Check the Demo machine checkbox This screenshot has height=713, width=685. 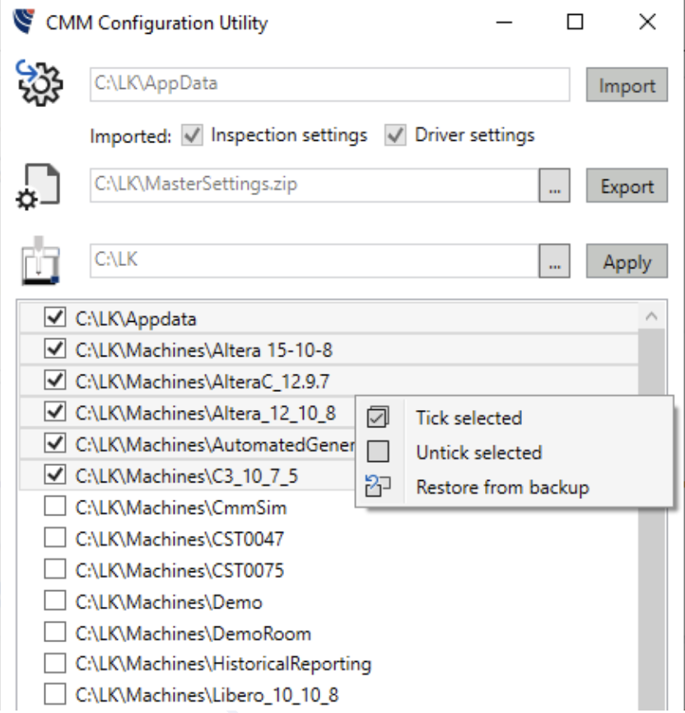click(55, 601)
